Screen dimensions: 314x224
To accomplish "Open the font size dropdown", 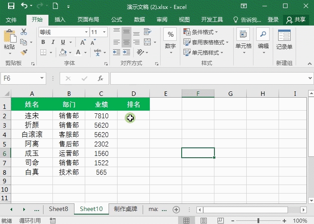I will [104, 32].
